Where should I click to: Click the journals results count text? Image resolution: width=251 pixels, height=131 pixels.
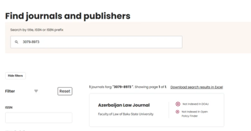click(128, 87)
